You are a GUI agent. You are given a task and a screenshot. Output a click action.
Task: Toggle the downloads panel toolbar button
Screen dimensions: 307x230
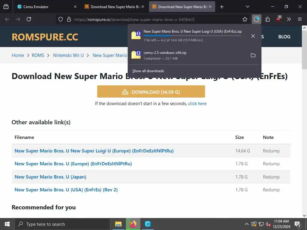(257, 19)
